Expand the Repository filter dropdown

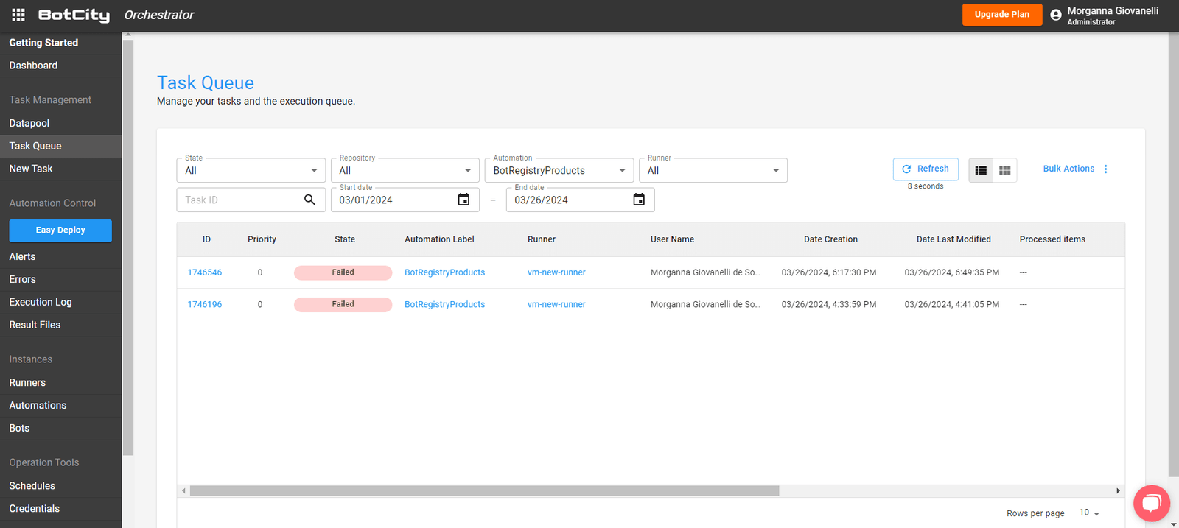(405, 170)
